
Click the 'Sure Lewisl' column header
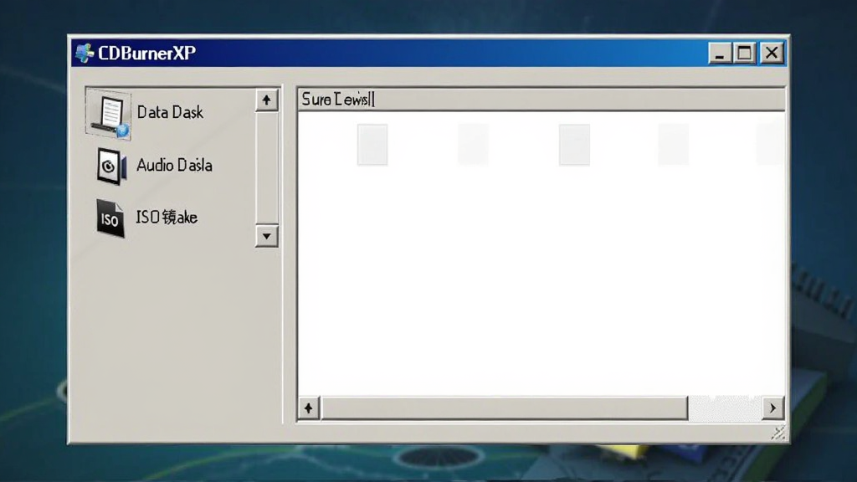tap(541, 99)
